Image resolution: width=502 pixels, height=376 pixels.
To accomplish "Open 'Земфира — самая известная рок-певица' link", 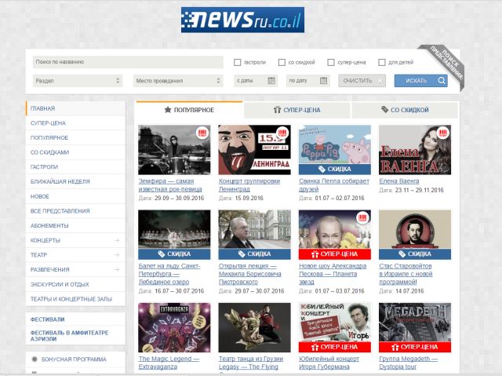I will click(170, 185).
